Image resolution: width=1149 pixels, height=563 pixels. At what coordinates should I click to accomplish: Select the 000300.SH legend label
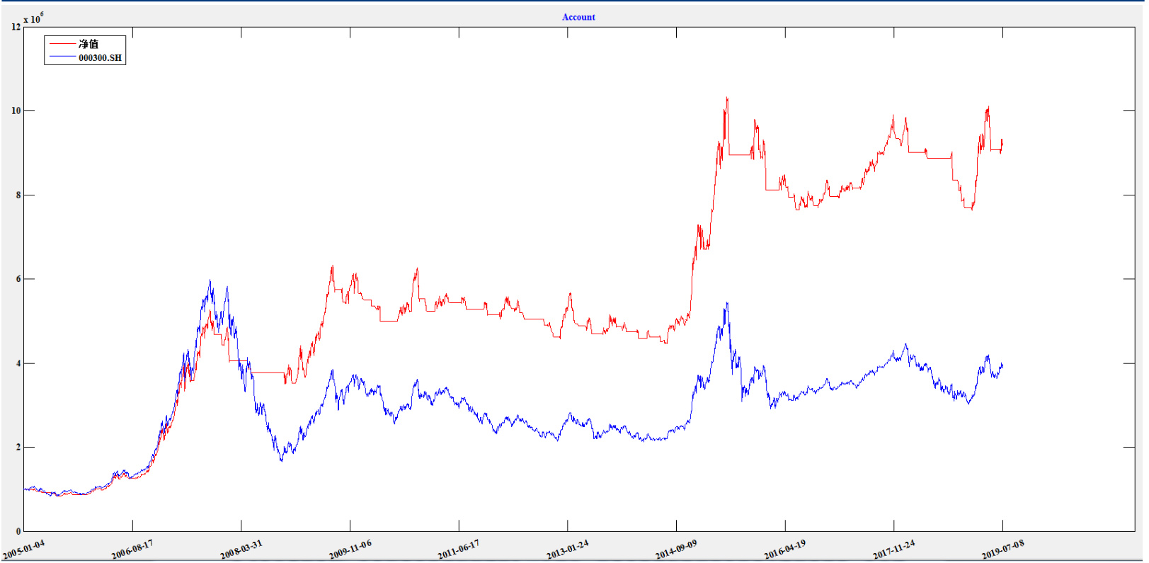[x=100, y=58]
